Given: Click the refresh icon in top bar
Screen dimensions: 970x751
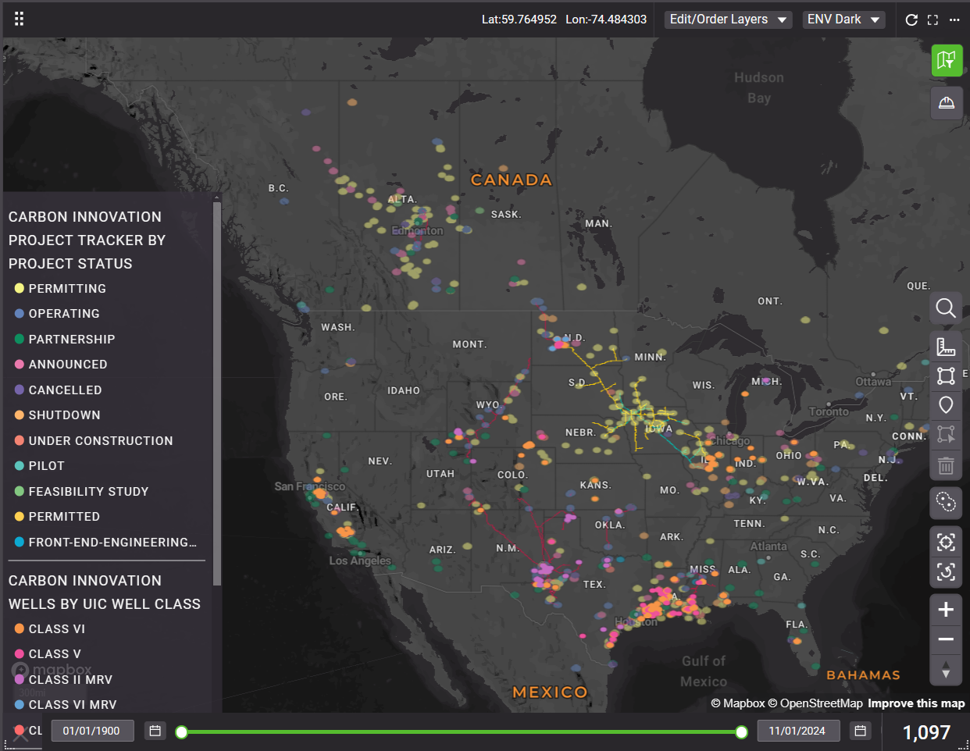Looking at the screenshot, I should (911, 20).
